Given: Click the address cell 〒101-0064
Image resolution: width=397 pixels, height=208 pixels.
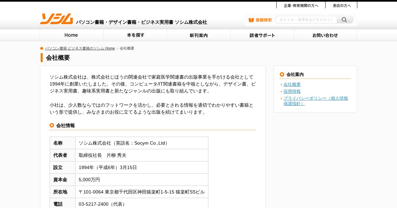Looking at the screenshot, I should tap(142, 192).
